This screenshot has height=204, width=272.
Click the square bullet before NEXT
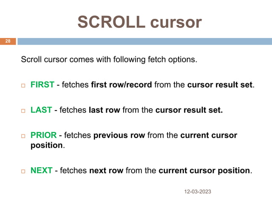tap(23, 172)
